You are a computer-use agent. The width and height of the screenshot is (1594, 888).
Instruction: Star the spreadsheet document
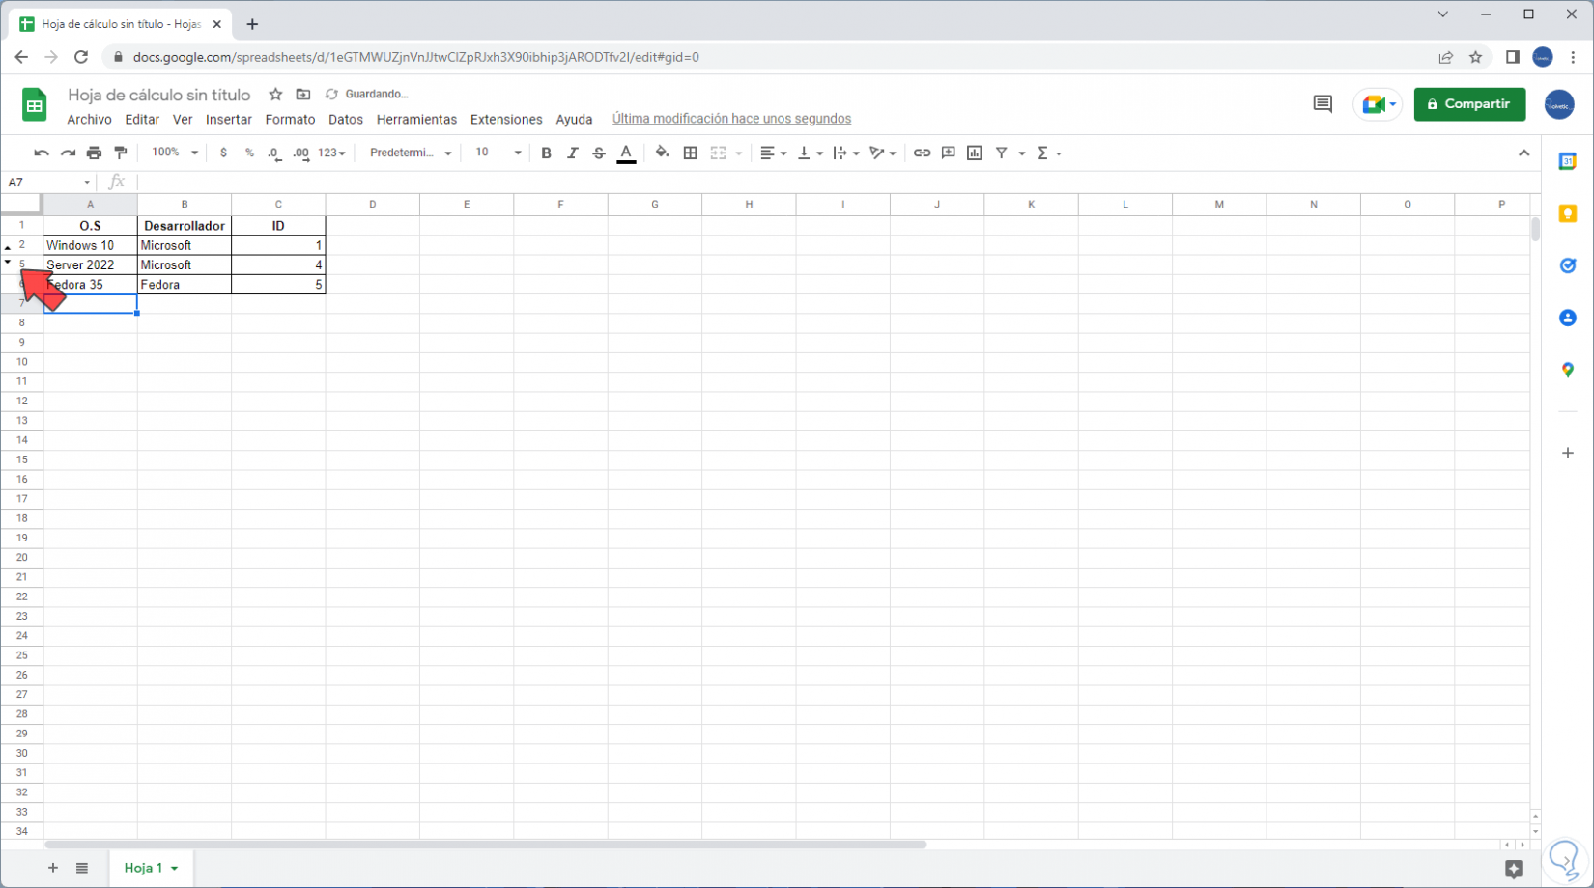(x=275, y=95)
